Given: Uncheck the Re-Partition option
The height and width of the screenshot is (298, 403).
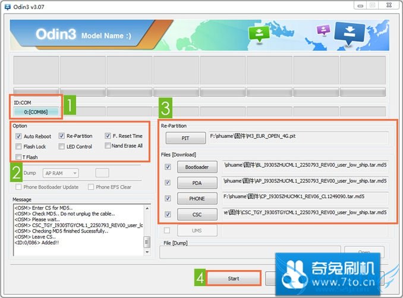Looking at the screenshot, I should [61, 136].
